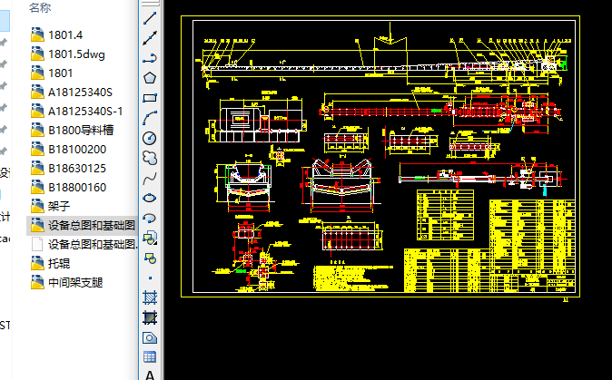Select the Multiline Text tool
The height and width of the screenshot is (380, 612).
point(150,375)
